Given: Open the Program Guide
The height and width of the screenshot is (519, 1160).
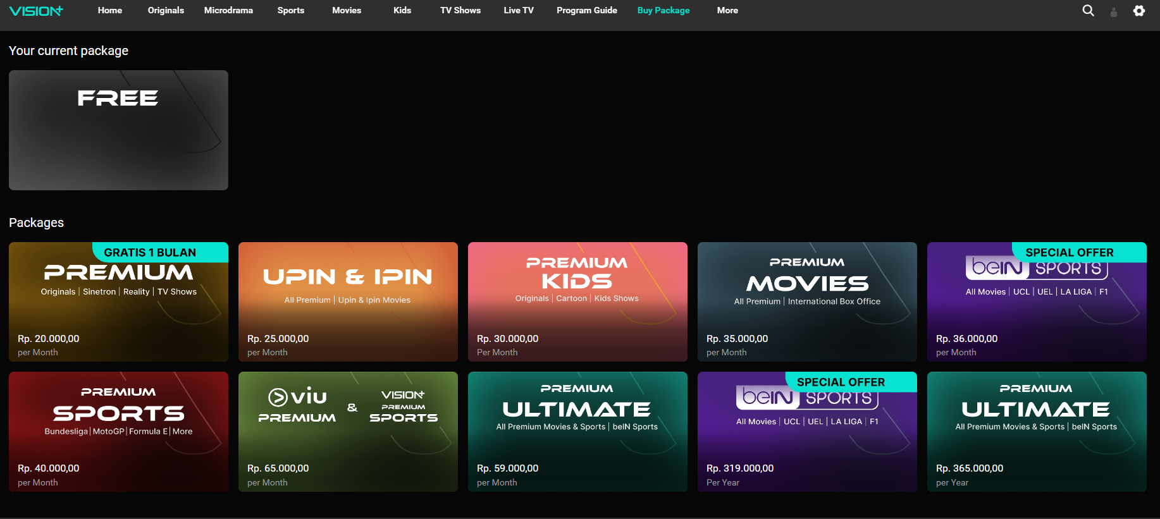Looking at the screenshot, I should coord(586,11).
